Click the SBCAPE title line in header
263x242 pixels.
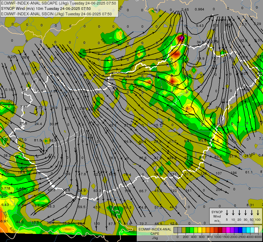59,3
